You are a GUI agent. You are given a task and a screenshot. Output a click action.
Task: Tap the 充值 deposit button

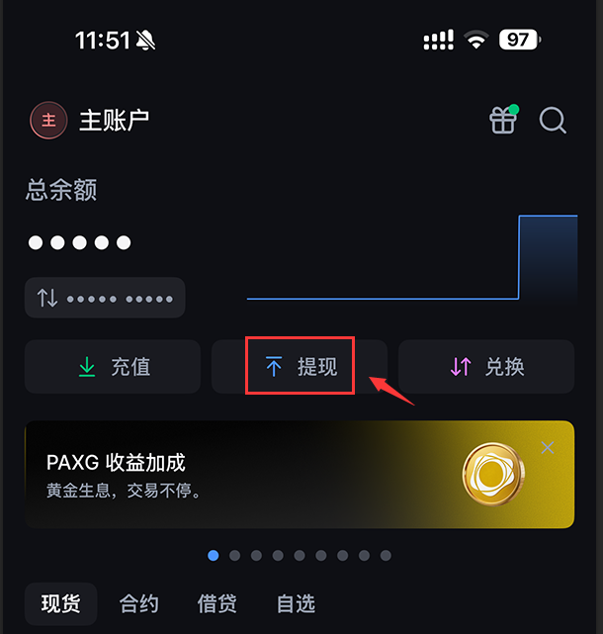[113, 367]
